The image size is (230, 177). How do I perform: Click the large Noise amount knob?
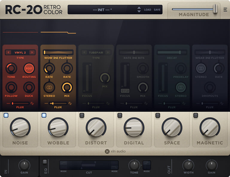pos(20,128)
